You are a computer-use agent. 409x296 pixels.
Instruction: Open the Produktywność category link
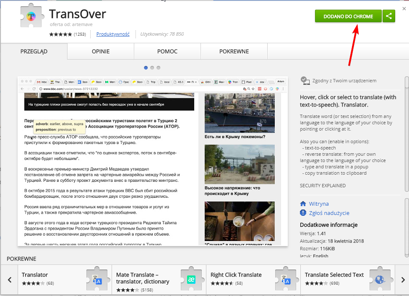coord(113,34)
